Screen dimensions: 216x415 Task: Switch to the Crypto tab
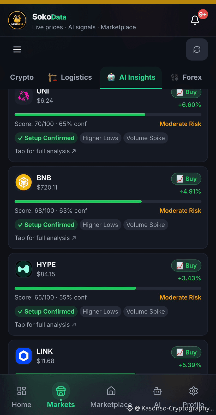22,78
